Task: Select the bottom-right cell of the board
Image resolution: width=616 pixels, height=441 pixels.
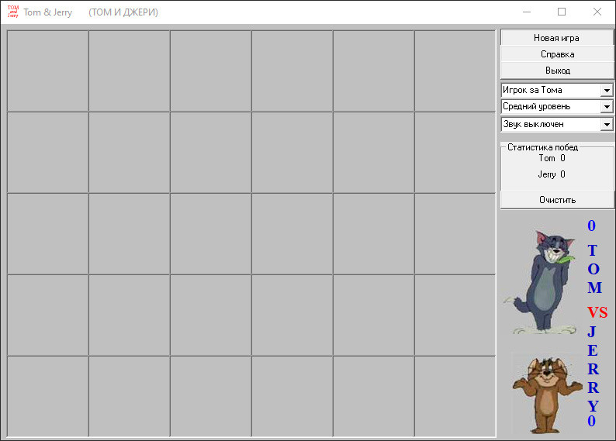Action: tap(455, 396)
